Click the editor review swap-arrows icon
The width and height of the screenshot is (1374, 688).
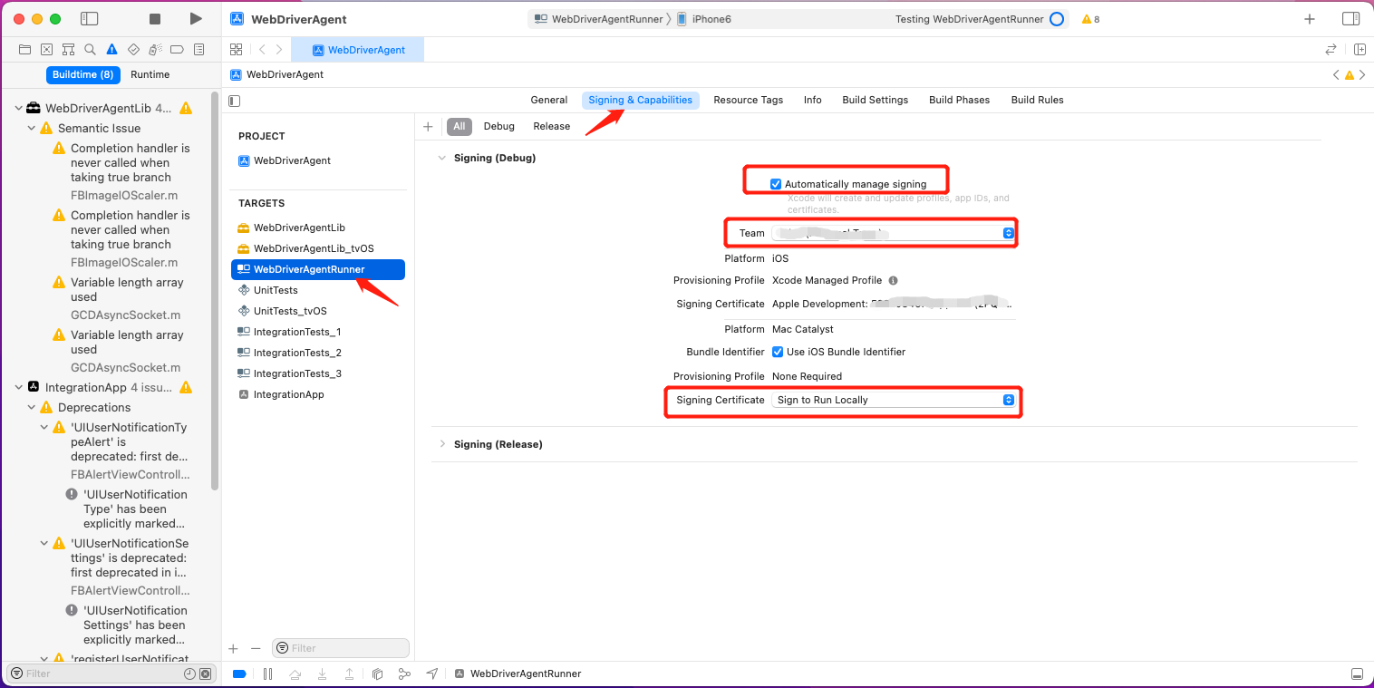click(1330, 50)
